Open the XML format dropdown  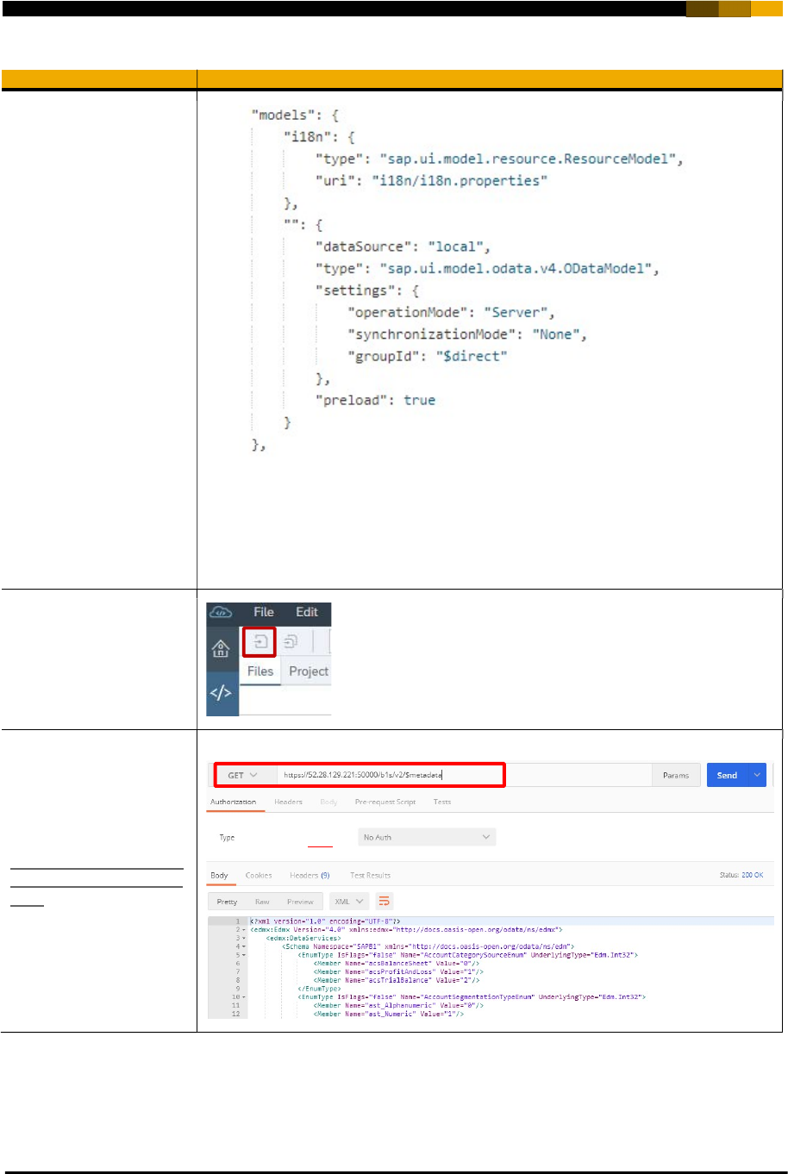point(348,902)
